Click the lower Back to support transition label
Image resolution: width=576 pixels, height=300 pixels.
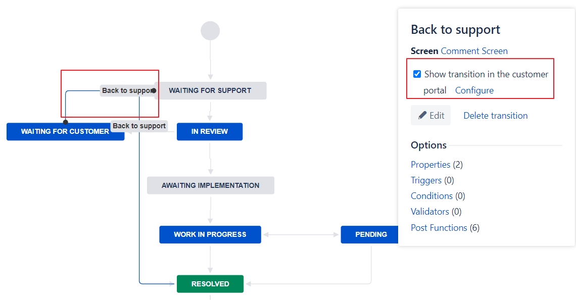[139, 126]
